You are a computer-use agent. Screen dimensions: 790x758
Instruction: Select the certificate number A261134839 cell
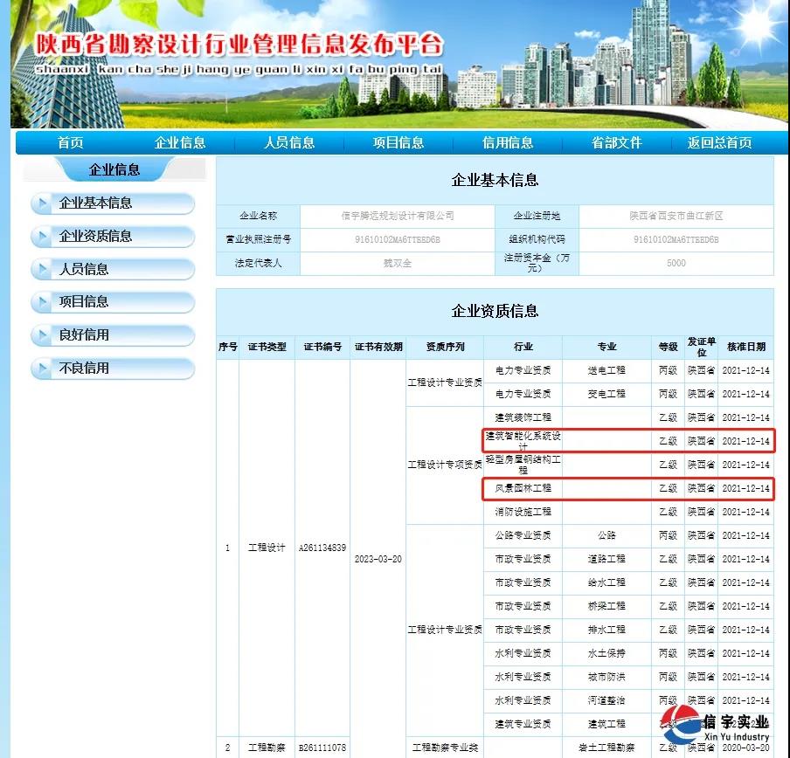click(324, 549)
